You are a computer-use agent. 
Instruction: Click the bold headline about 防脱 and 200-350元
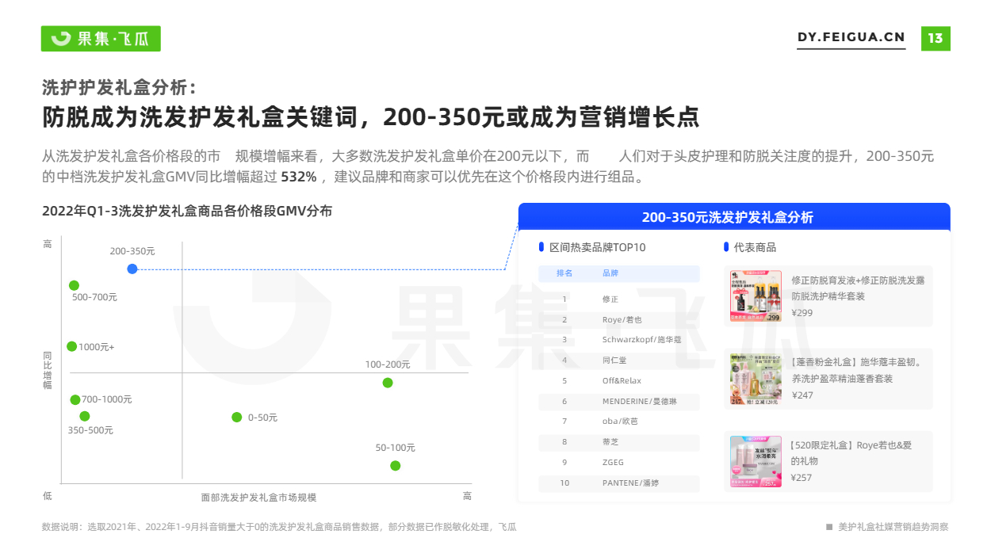[371, 117]
